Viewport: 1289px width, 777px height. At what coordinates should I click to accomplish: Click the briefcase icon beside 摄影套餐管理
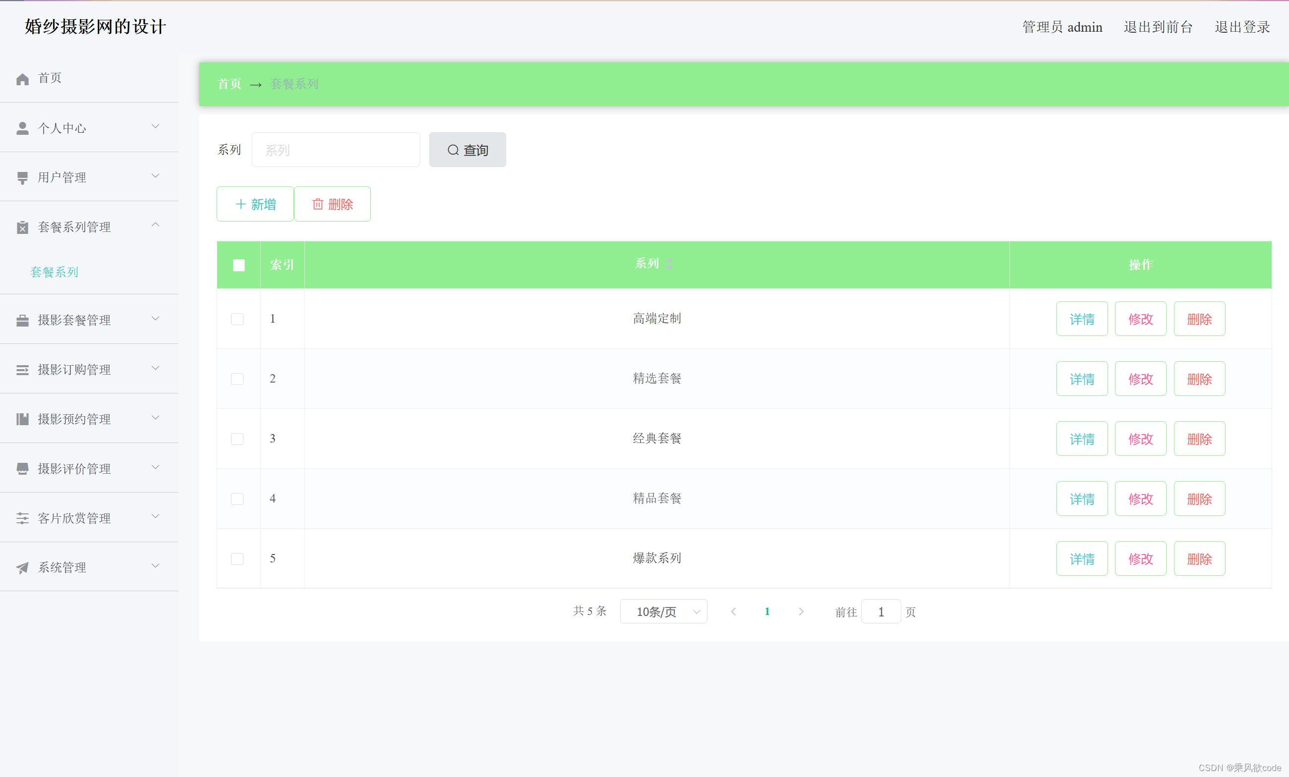click(x=22, y=321)
